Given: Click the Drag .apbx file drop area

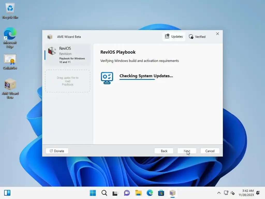Looking at the screenshot, I should click(x=68, y=81).
